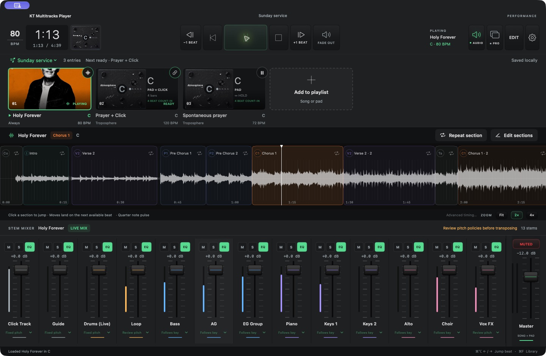The width and height of the screenshot is (546, 356).
Task: Click the waveform icon on Holy Forever card
Action: click(88, 72)
